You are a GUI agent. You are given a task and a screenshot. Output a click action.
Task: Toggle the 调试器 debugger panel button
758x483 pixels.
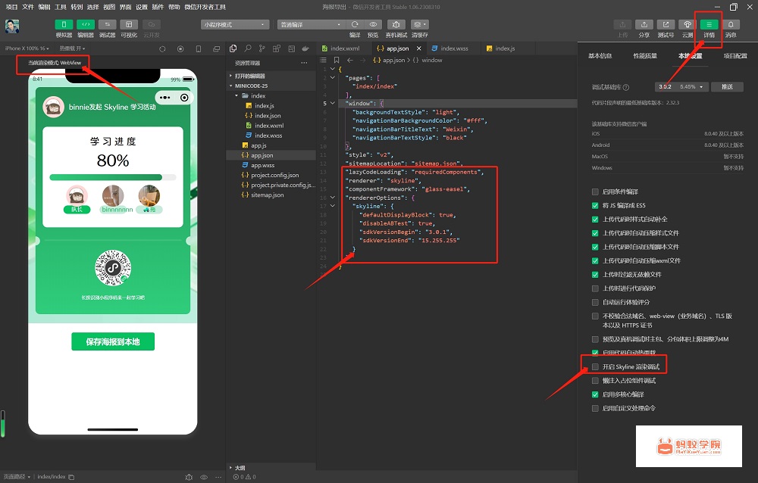click(108, 25)
